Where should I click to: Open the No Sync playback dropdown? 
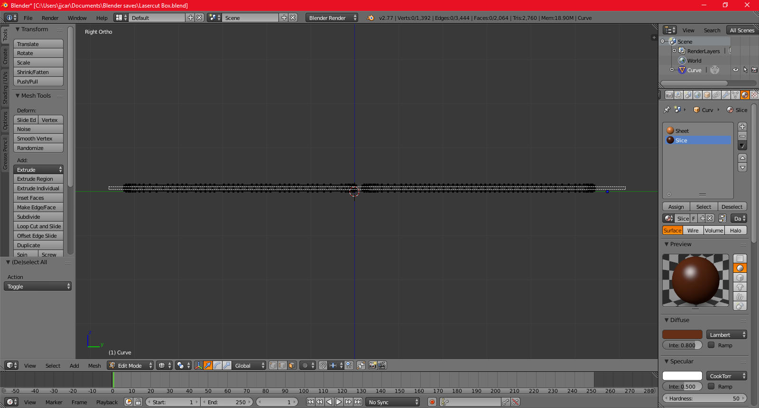[x=393, y=402]
